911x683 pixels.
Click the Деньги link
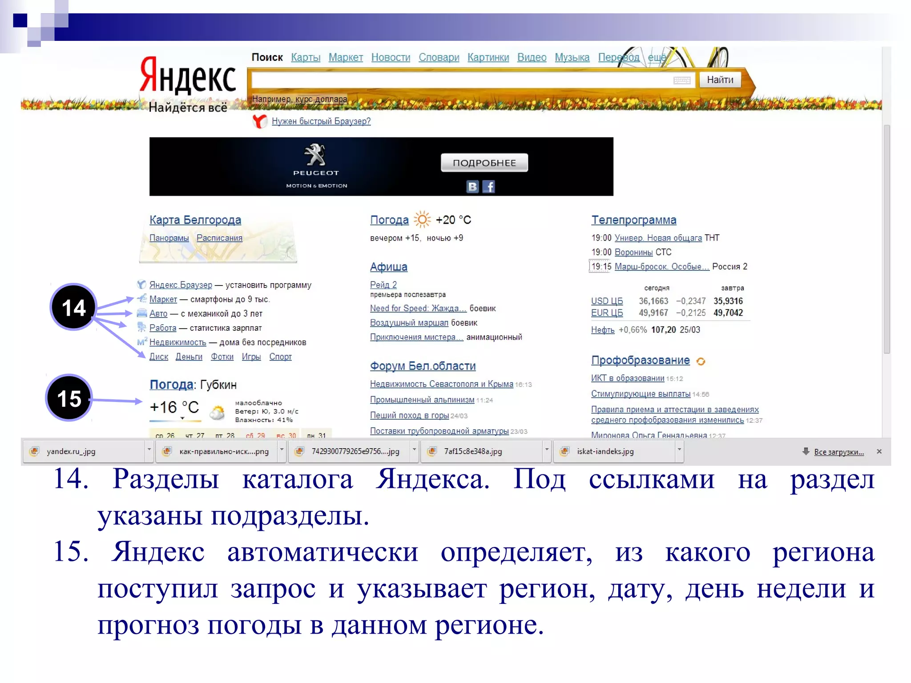tap(189, 357)
